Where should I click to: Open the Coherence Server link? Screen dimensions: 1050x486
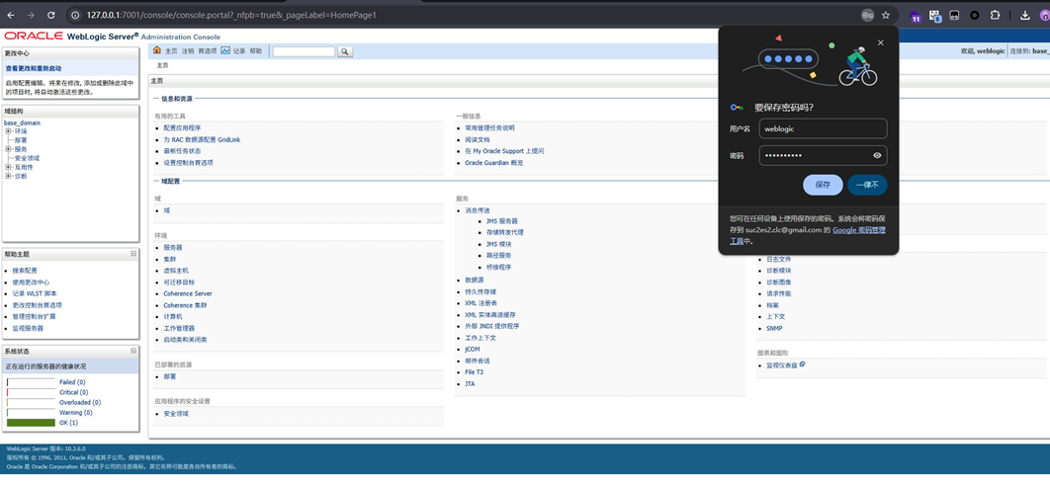coord(188,293)
